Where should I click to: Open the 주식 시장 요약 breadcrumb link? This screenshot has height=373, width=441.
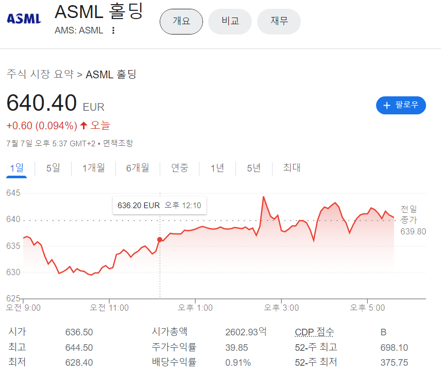click(x=40, y=74)
